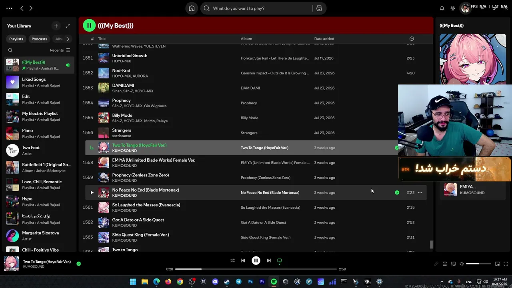This screenshot has height=288, width=512.
Task: Open Love, Chill, Romantic playlist
Action: pos(38,184)
